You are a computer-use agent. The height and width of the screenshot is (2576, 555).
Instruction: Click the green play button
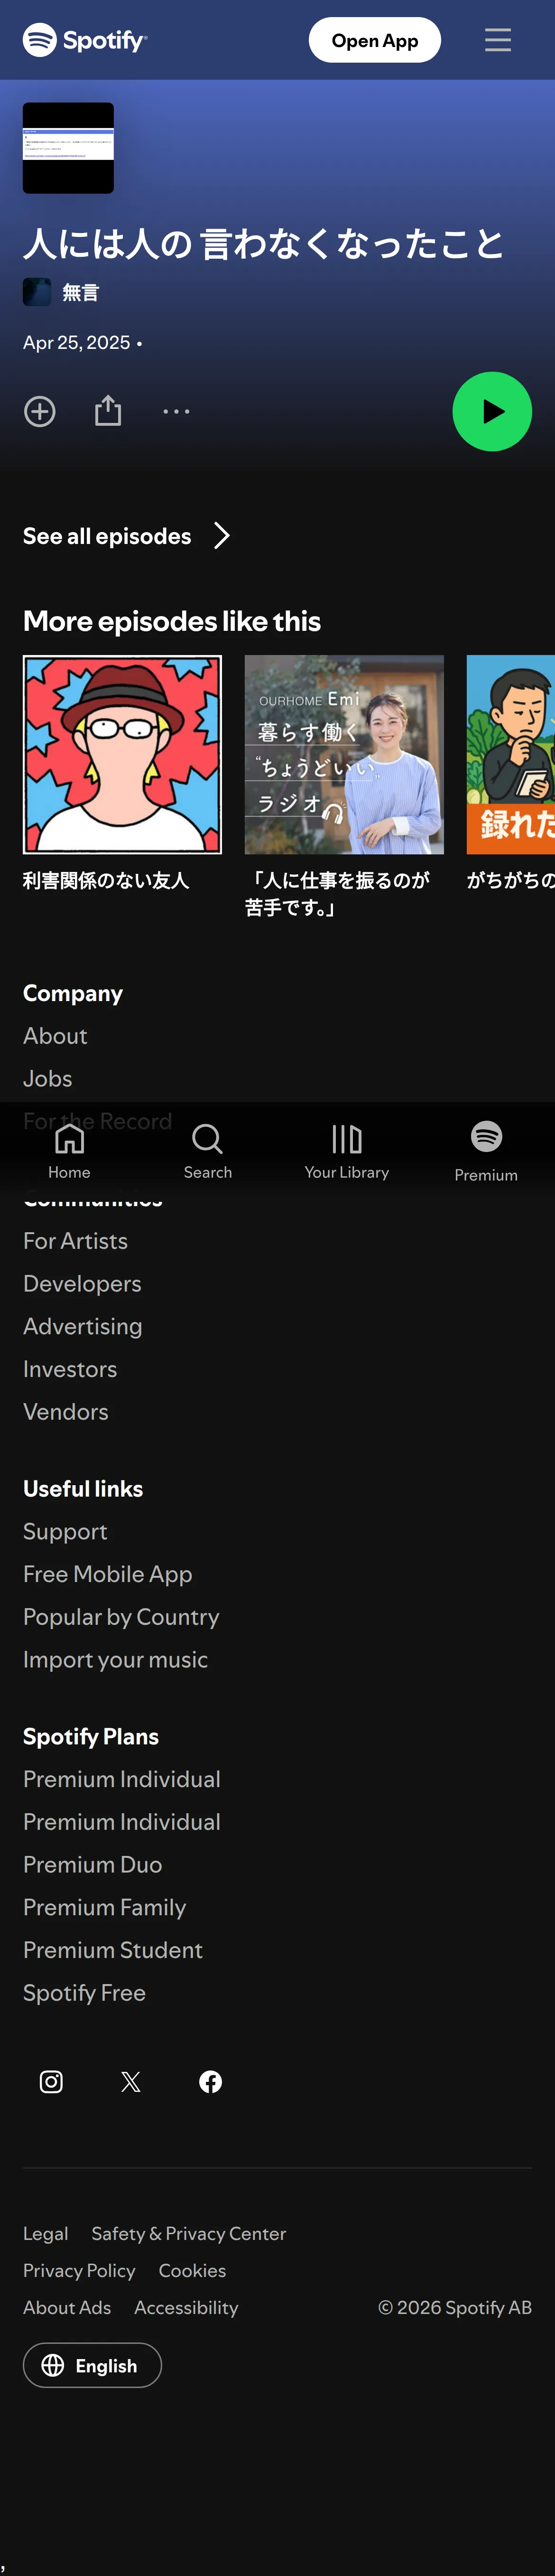coord(492,411)
